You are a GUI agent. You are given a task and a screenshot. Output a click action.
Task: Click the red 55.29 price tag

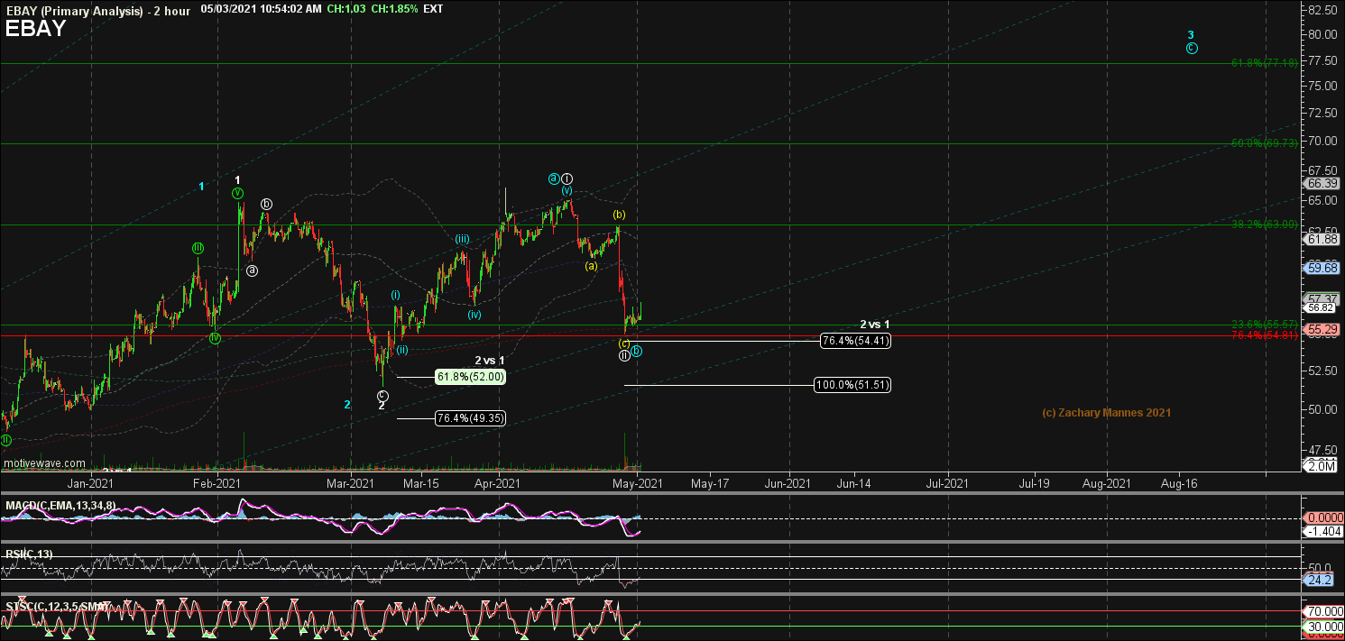point(1322,331)
